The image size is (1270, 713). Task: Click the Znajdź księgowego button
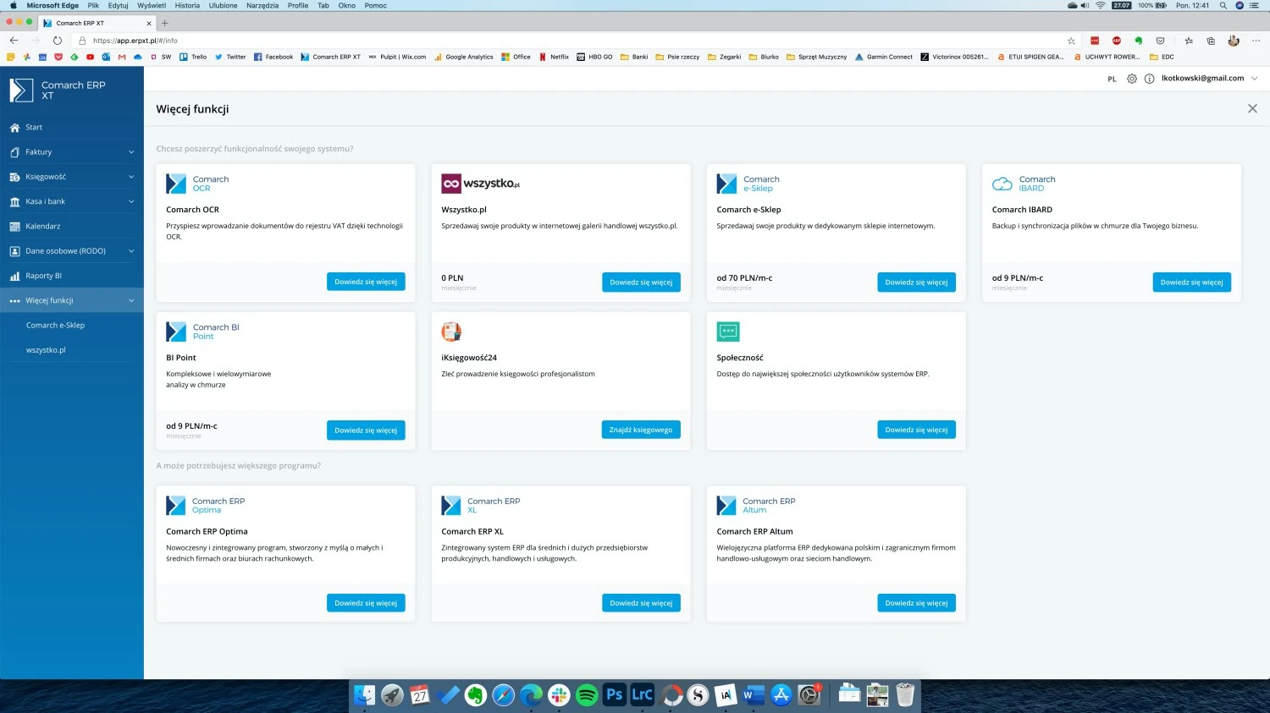click(x=641, y=430)
